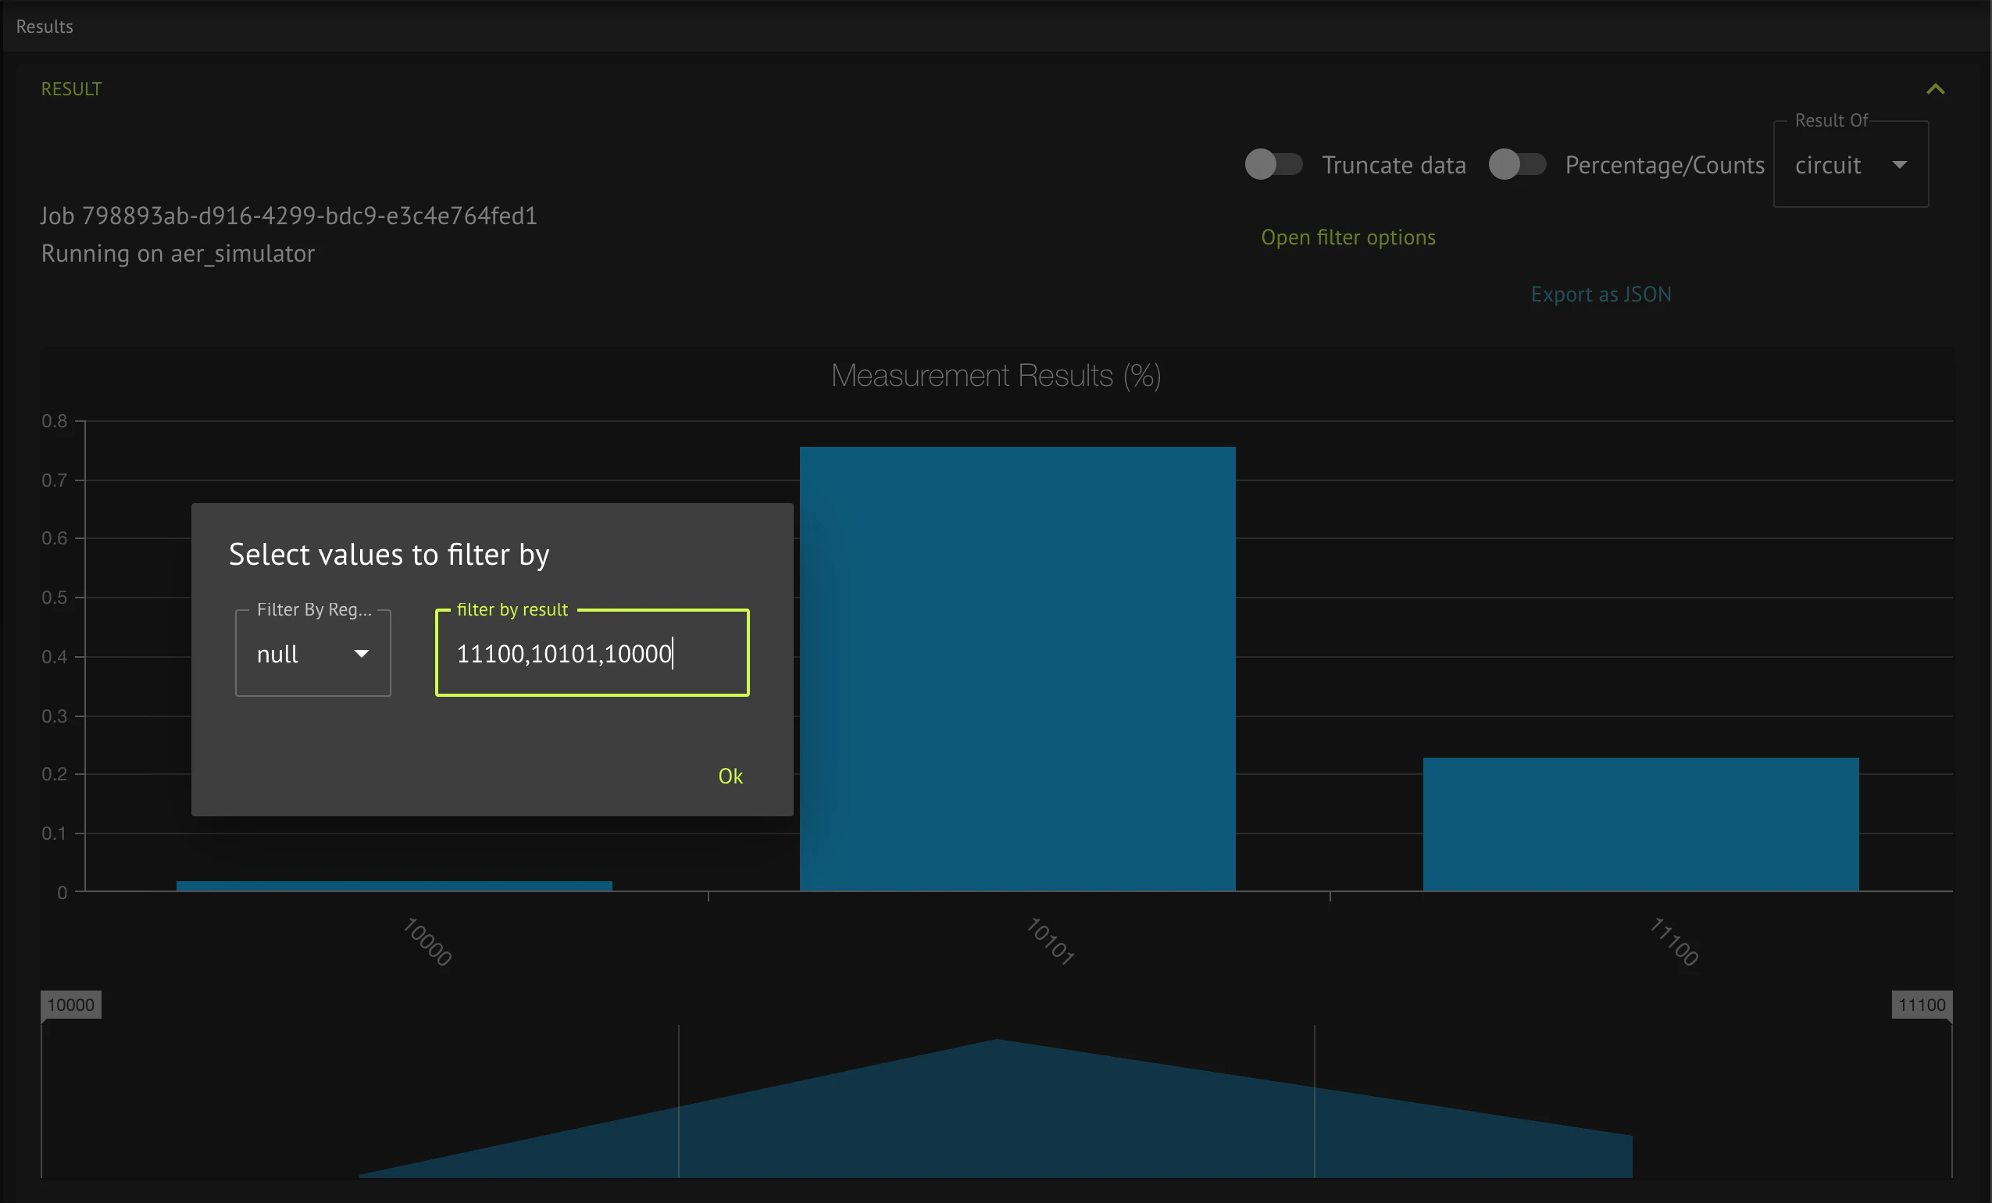Select the 10101 bar in the chart
Screen dimensions: 1992x1203
(1017, 671)
